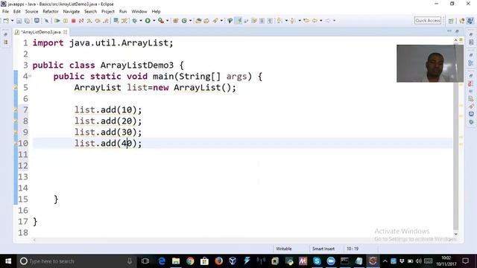The image size is (477, 268).
Task: Open the Run menu
Action: 123,12
